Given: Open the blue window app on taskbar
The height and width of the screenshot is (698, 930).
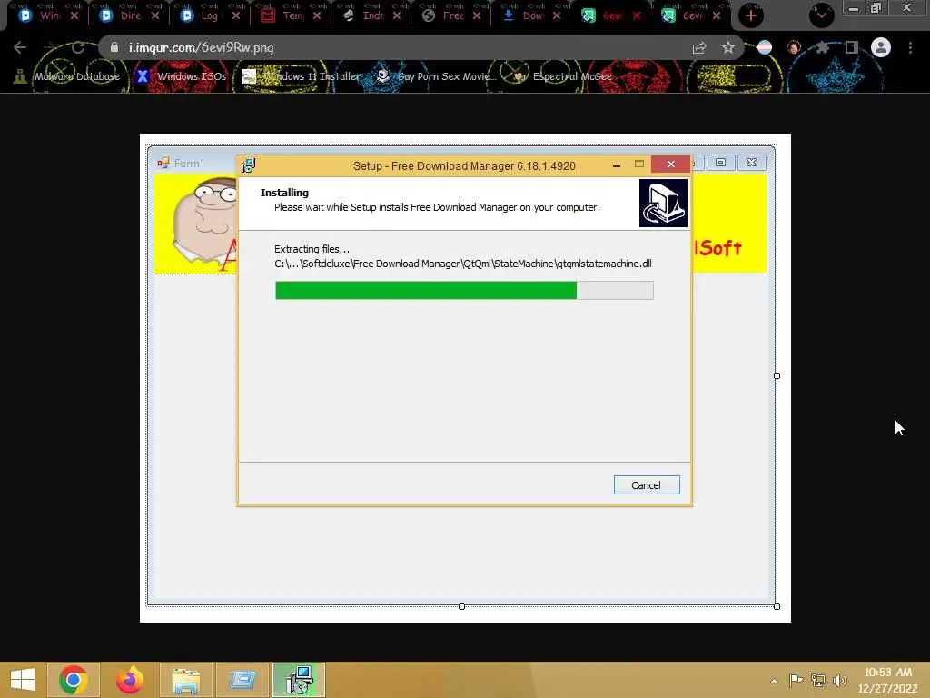Looking at the screenshot, I should [x=242, y=680].
